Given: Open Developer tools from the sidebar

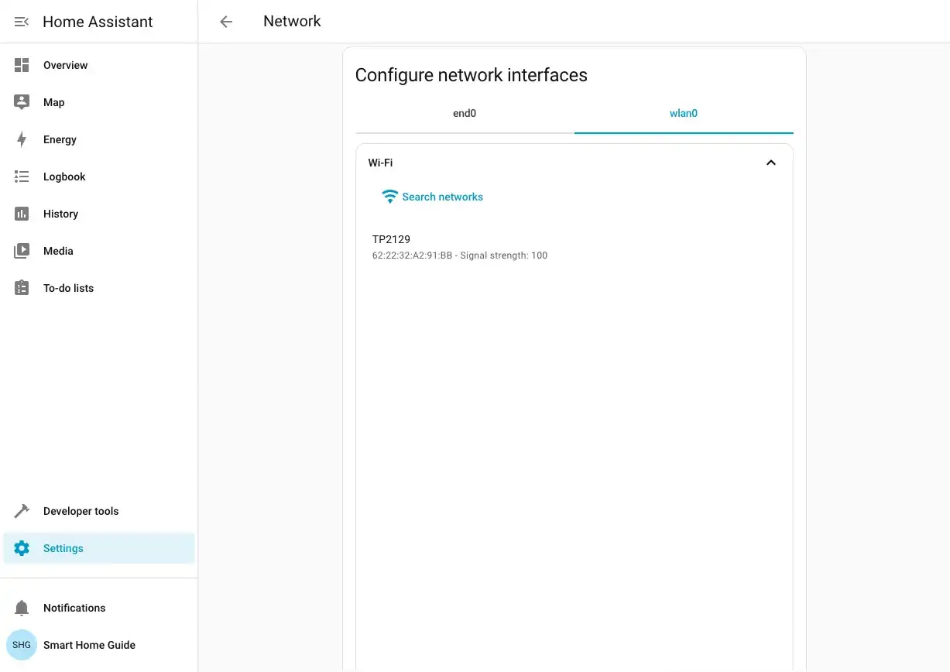Looking at the screenshot, I should 99,511.
